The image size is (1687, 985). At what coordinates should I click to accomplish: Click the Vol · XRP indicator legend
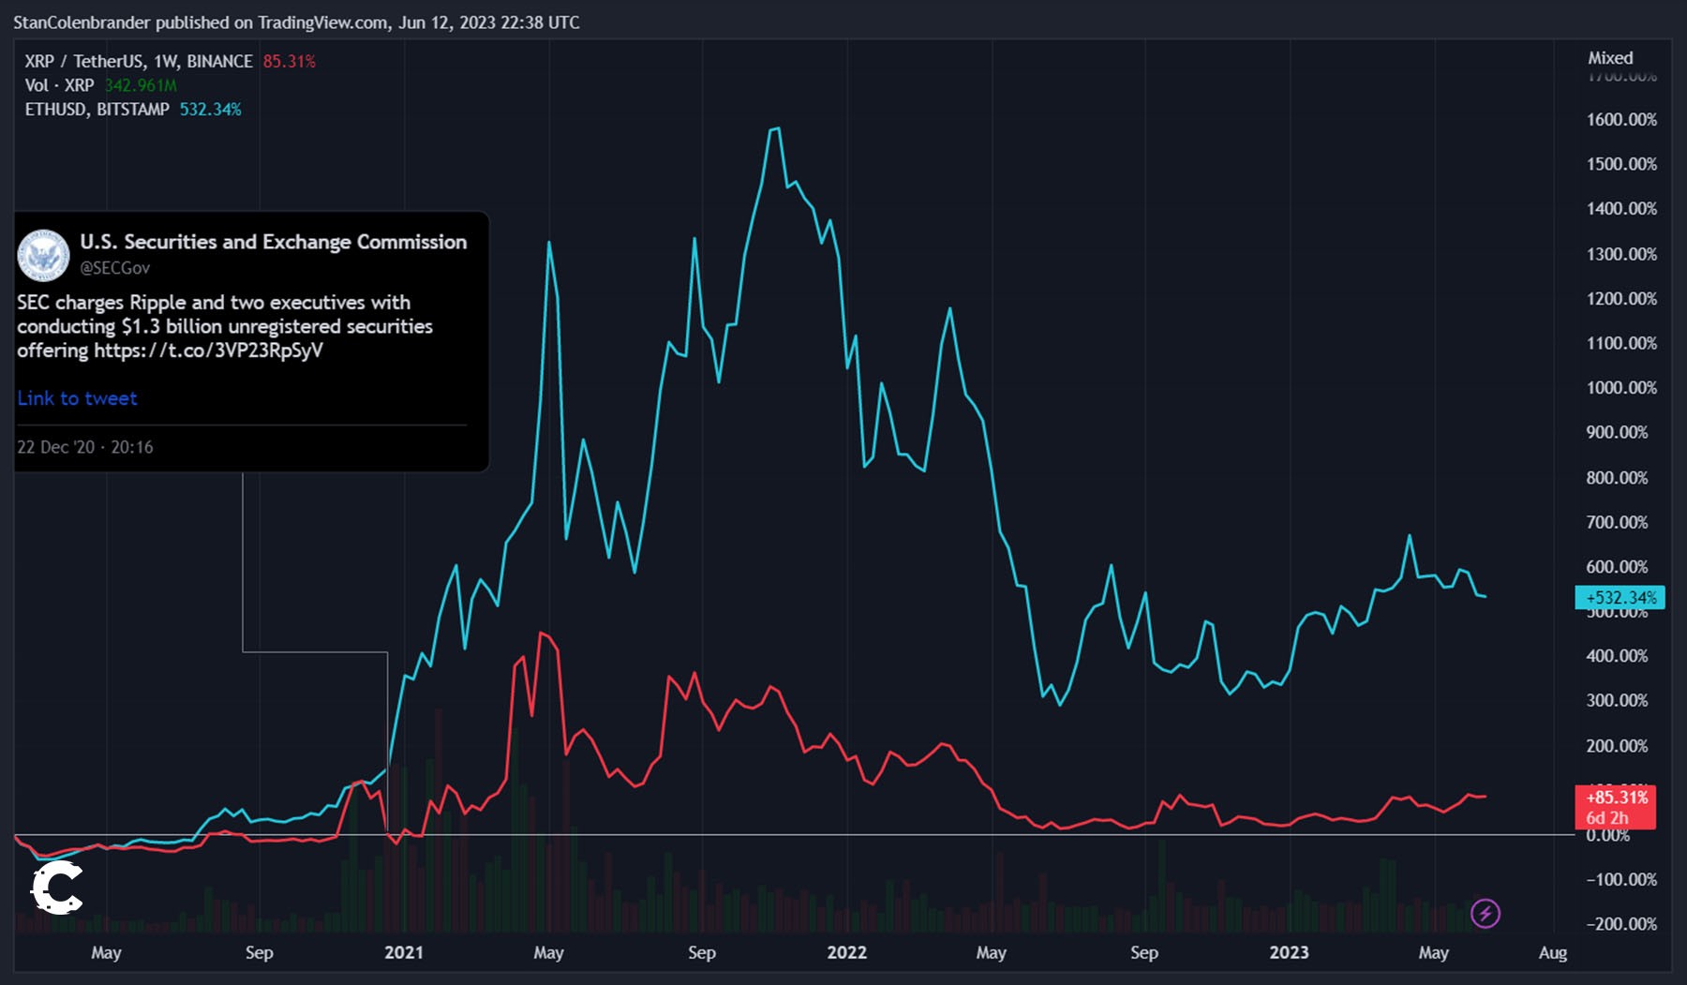59,85
